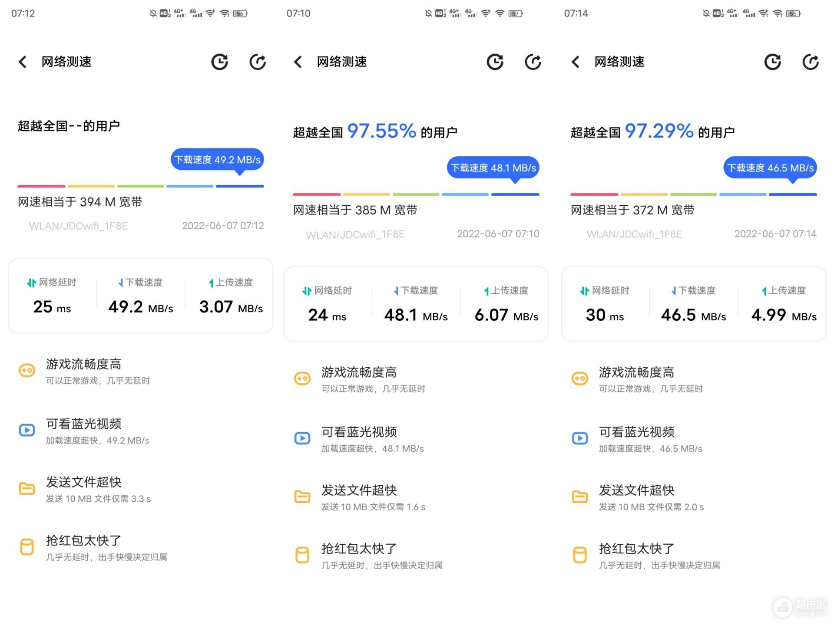Tap timestamp 2022-06-07 07:10
The image size is (834, 625).
(x=498, y=234)
